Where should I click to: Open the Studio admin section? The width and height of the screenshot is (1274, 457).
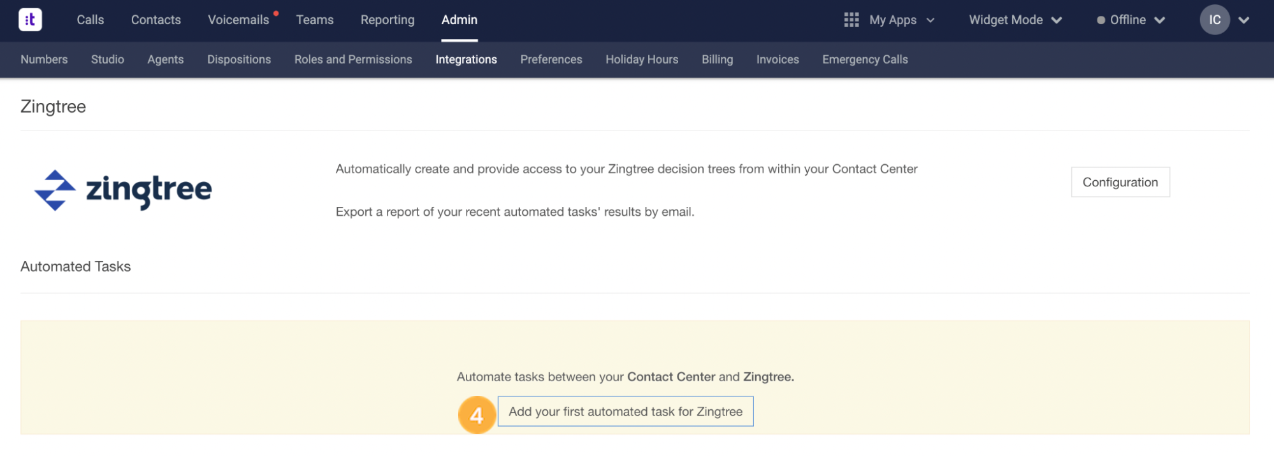coord(108,59)
